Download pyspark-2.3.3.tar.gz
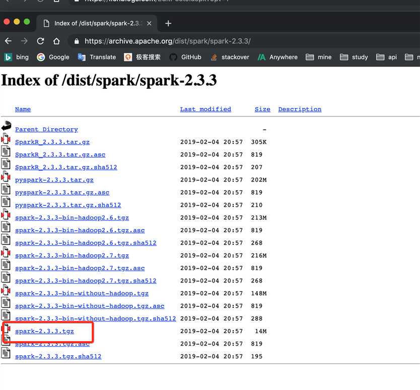Screen dimensions: 420x390 point(54,180)
